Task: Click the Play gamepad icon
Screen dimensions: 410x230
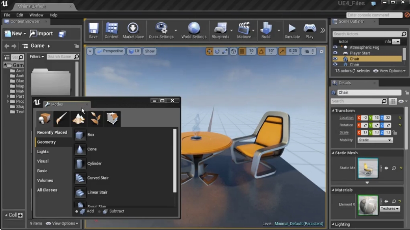Action: pos(310,28)
